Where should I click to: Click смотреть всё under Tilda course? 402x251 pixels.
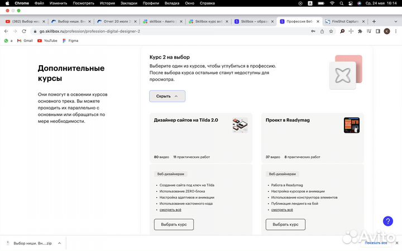click(x=170, y=210)
